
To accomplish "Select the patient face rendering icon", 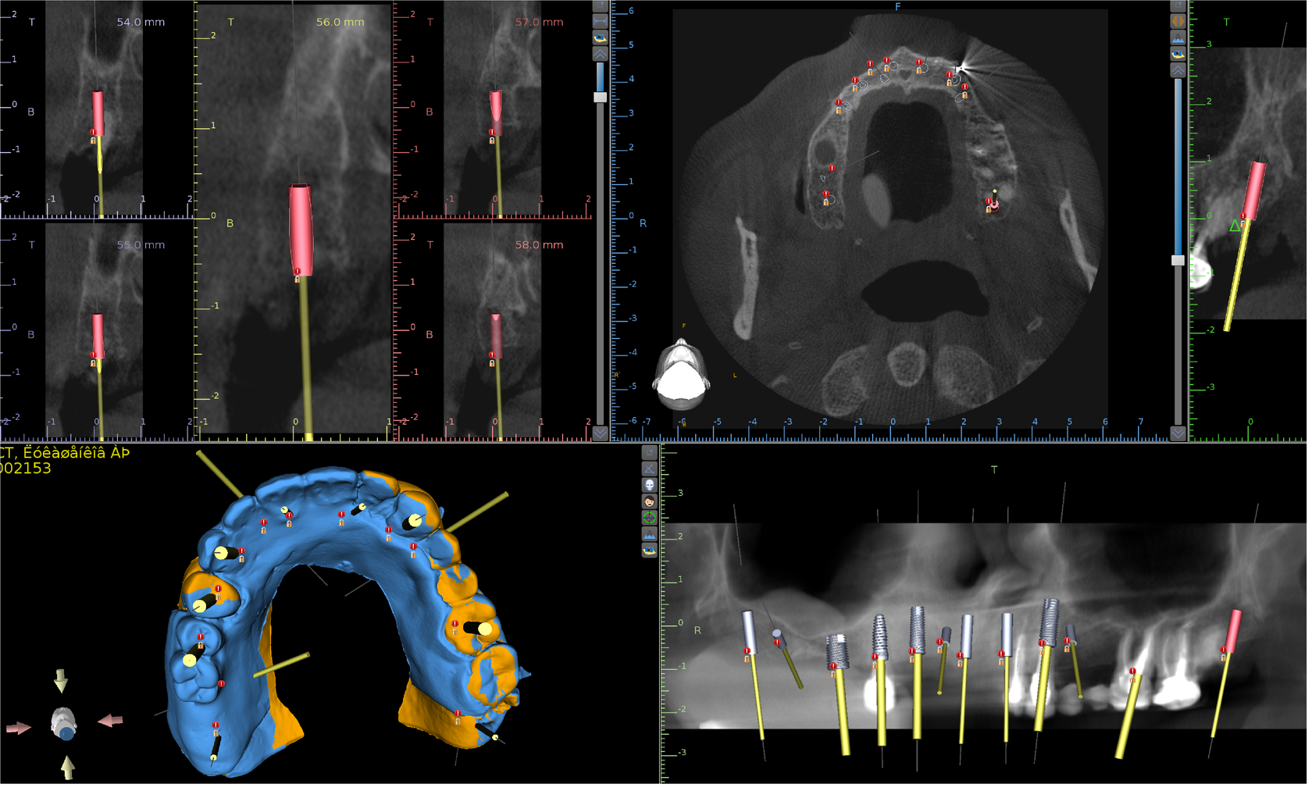I will pos(650,501).
